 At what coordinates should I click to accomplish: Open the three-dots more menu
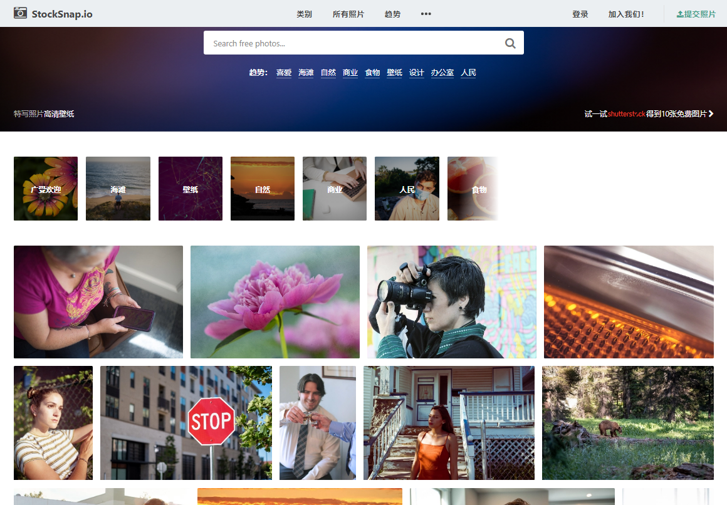(x=426, y=14)
